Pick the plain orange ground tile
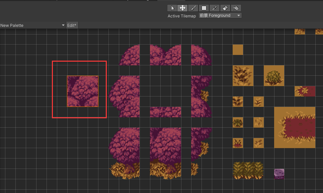Image resolution: width=323 pixels, height=193 pixels. click(x=238, y=50)
